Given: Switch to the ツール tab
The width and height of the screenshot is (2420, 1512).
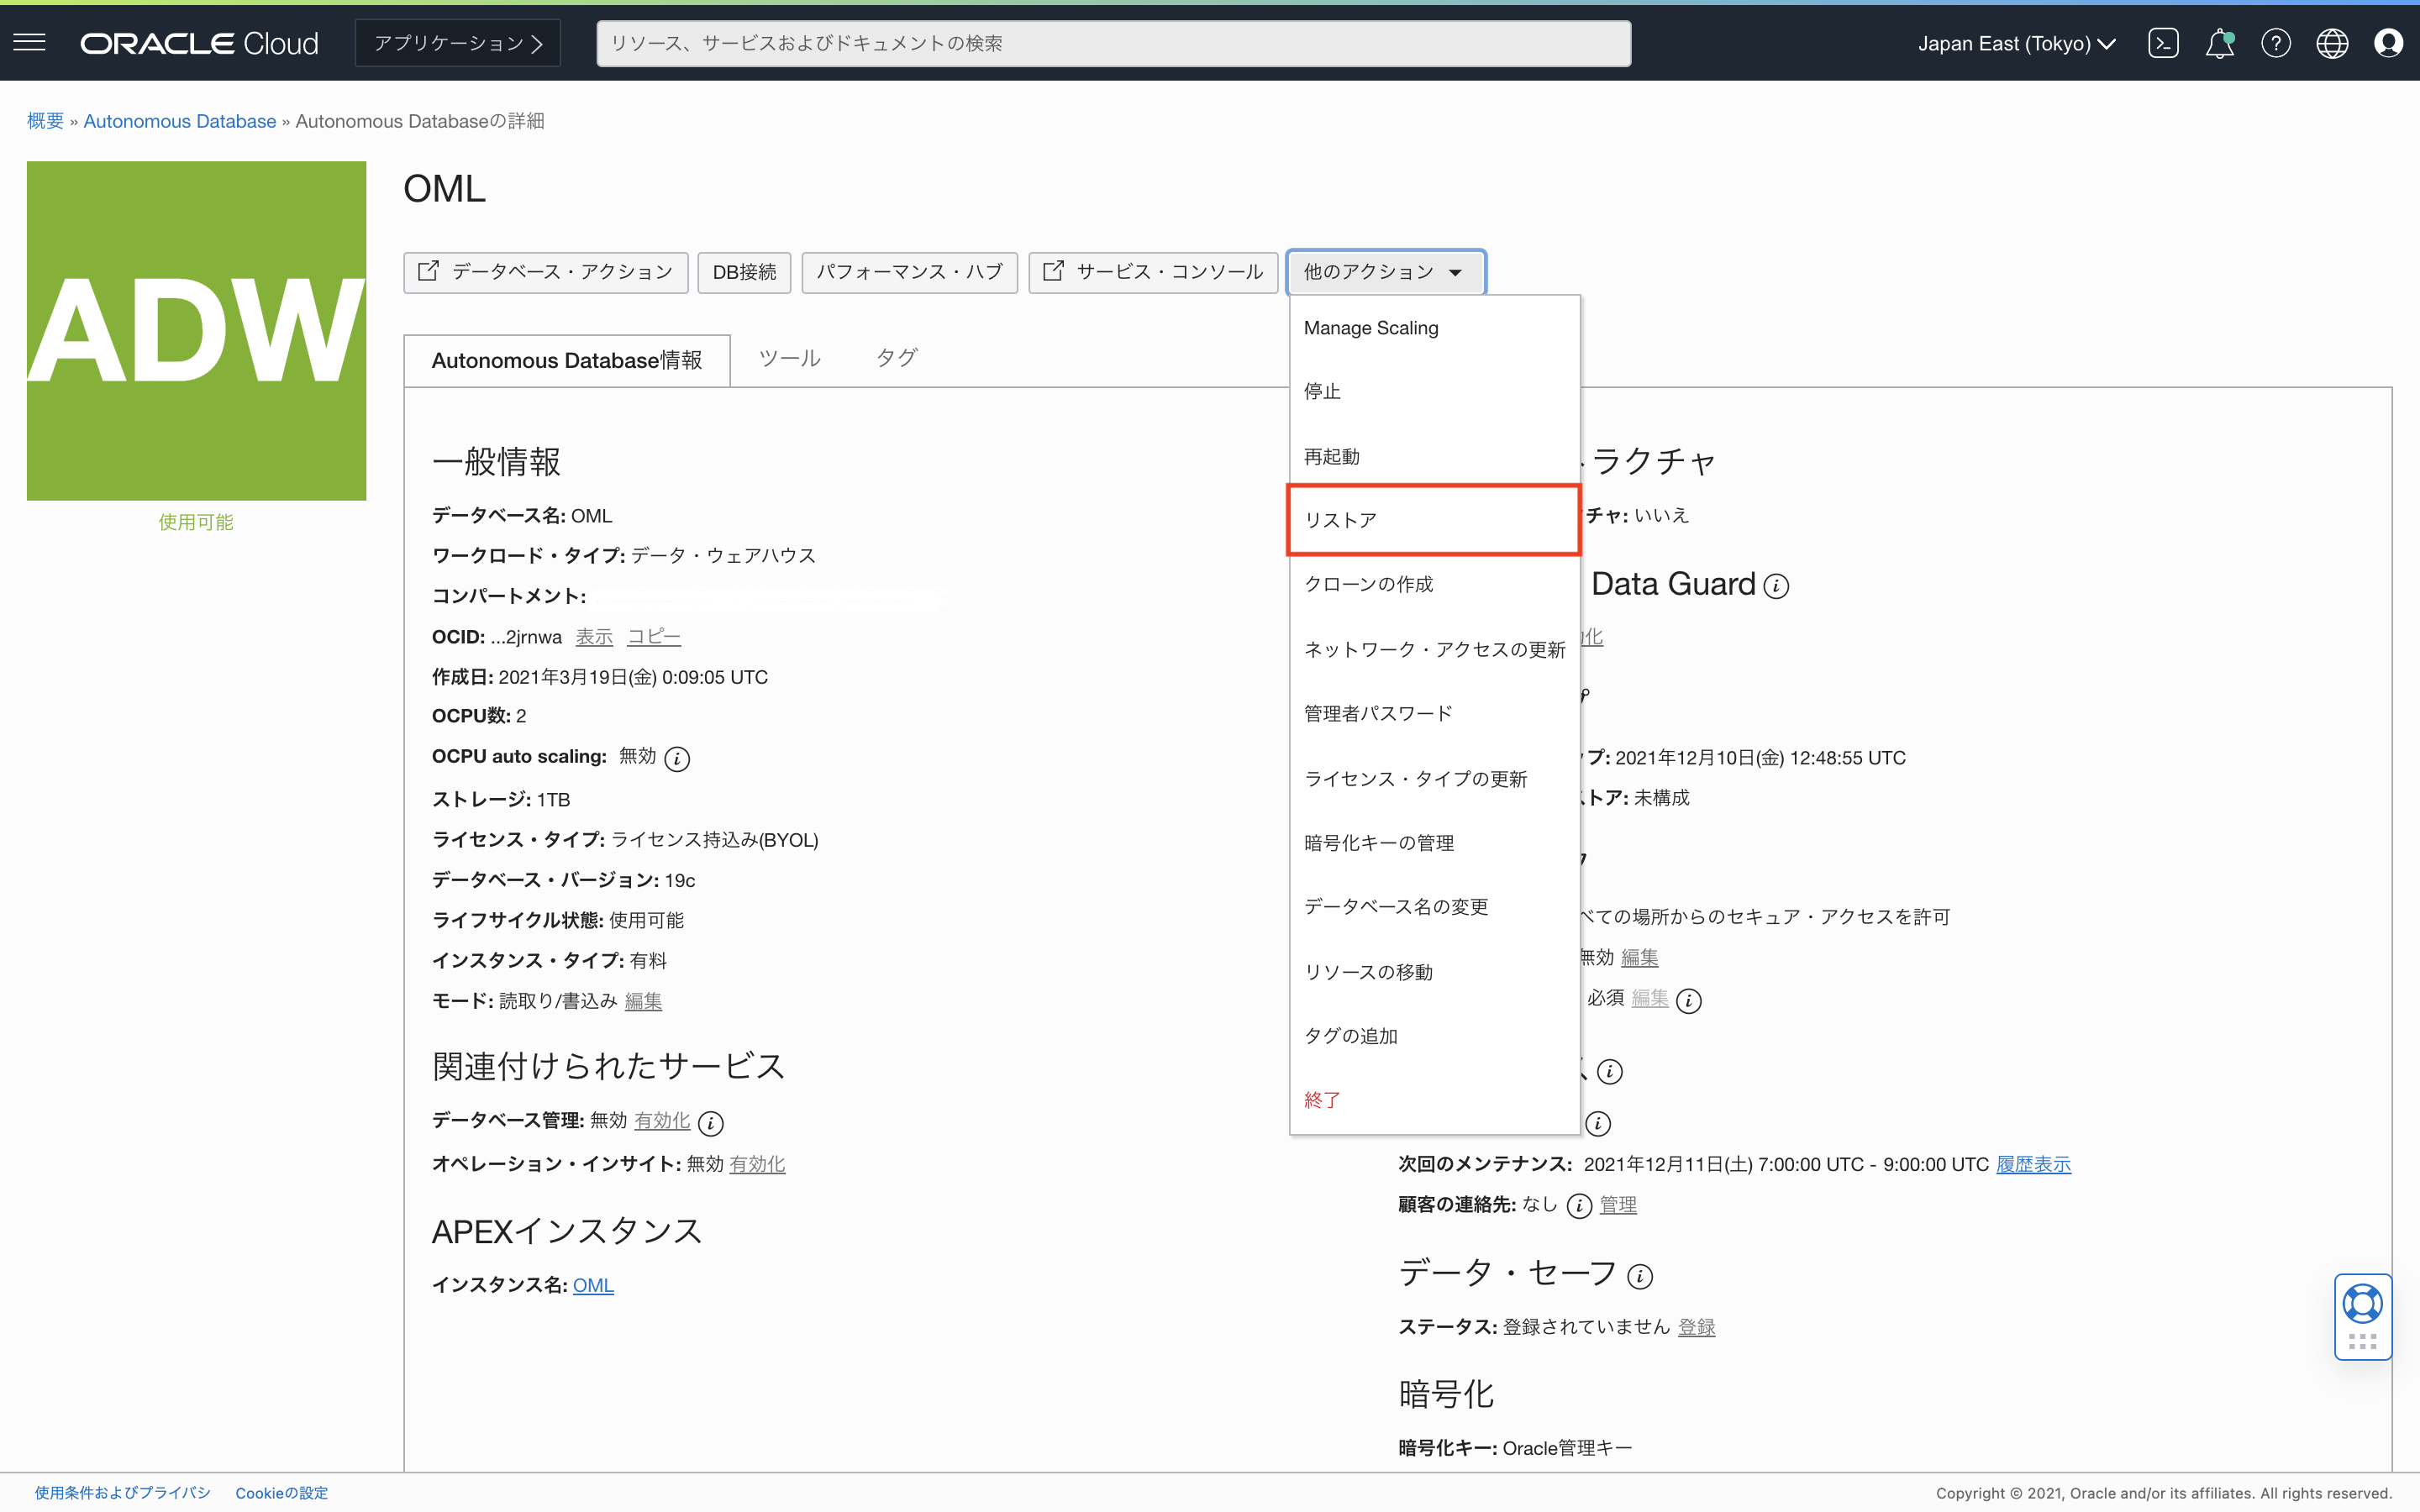Looking at the screenshot, I should click(x=789, y=358).
